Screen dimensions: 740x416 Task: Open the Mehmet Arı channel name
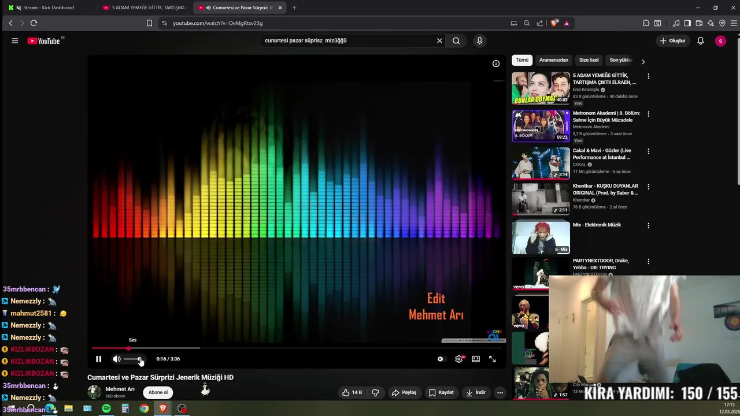[x=120, y=389]
